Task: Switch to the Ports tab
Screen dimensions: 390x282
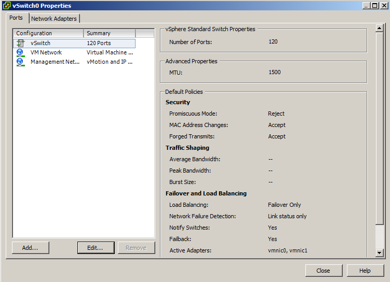Action: pyautogui.click(x=16, y=18)
